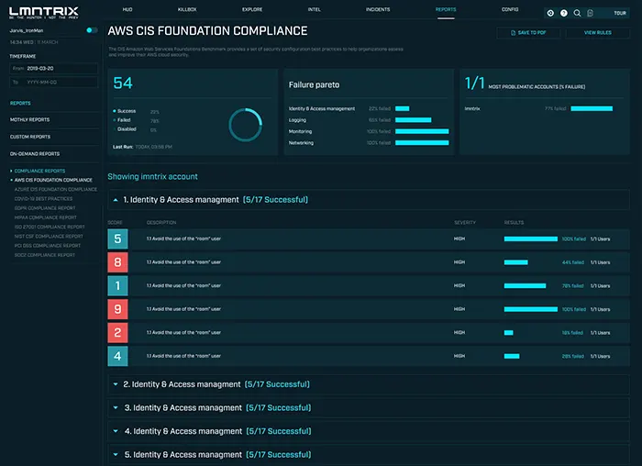Click the '28% failed' result text

click(573, 356)
